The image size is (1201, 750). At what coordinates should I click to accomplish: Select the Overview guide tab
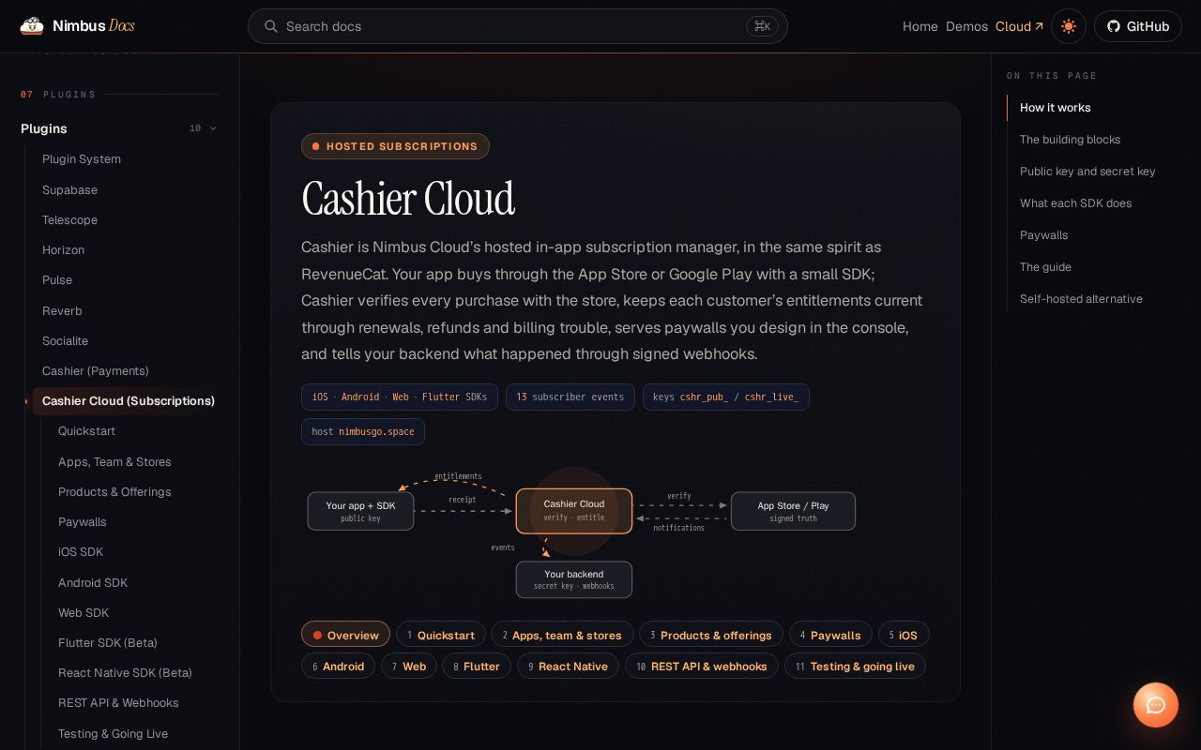tap(345, 635)
